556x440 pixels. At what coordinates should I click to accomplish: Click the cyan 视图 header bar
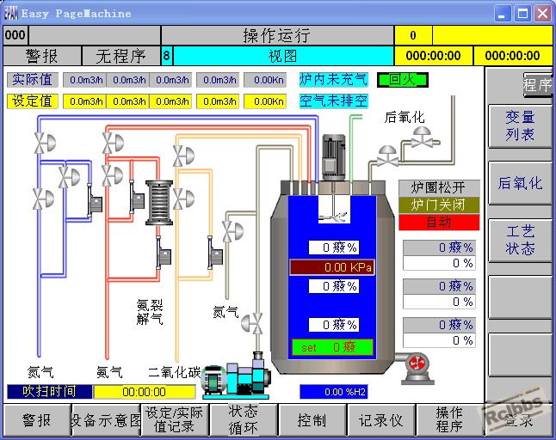(x=283, y=56)
